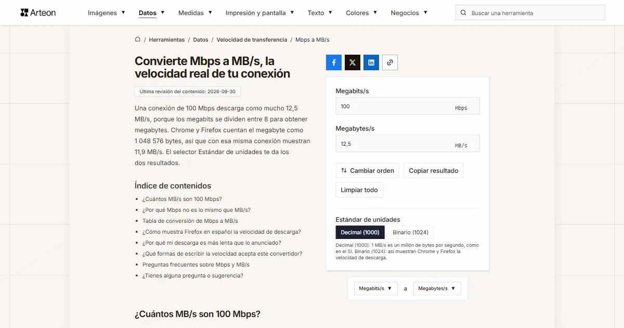Select Binario (1024) unit standard
Image resolution: width=624 pixels, height=328 pixels.
click(411, 232)
